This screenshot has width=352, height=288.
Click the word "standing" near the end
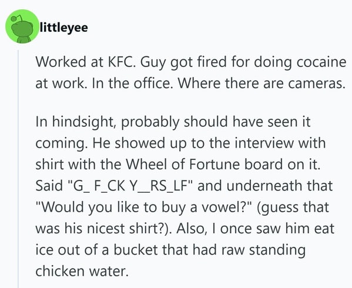(277, 250)
